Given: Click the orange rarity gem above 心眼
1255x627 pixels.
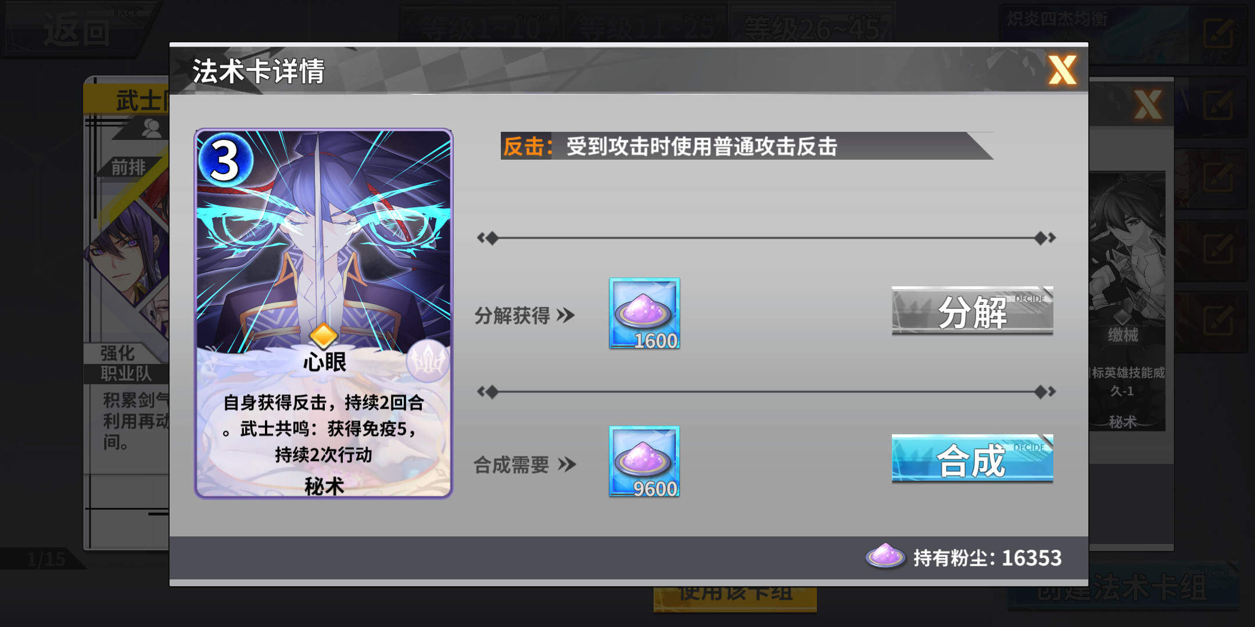Looking at the screenshot, I should tap(324, 336).
